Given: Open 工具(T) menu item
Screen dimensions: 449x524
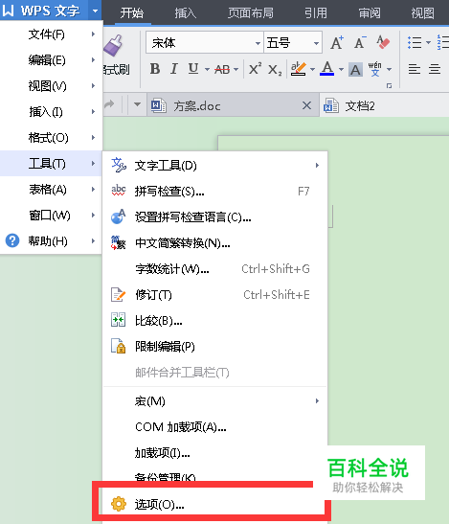Looking at the screenshot, I should (x=51, y=163).
